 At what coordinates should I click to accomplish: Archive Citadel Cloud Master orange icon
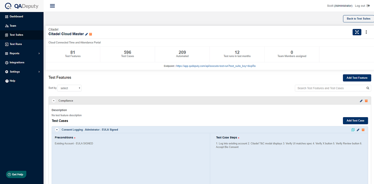91,34
